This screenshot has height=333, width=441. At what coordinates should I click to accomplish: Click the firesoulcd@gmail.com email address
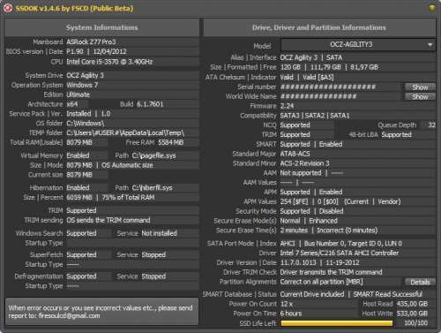click(x=70, y=316)
